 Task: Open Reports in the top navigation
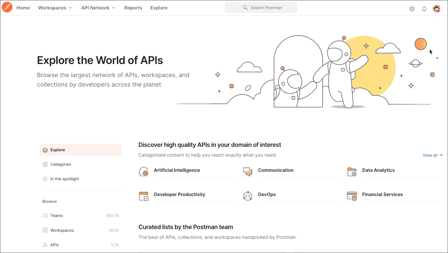[x=133, y=8]
